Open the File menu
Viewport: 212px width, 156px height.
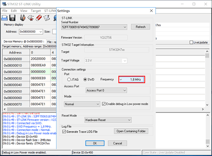pos(5,11)
